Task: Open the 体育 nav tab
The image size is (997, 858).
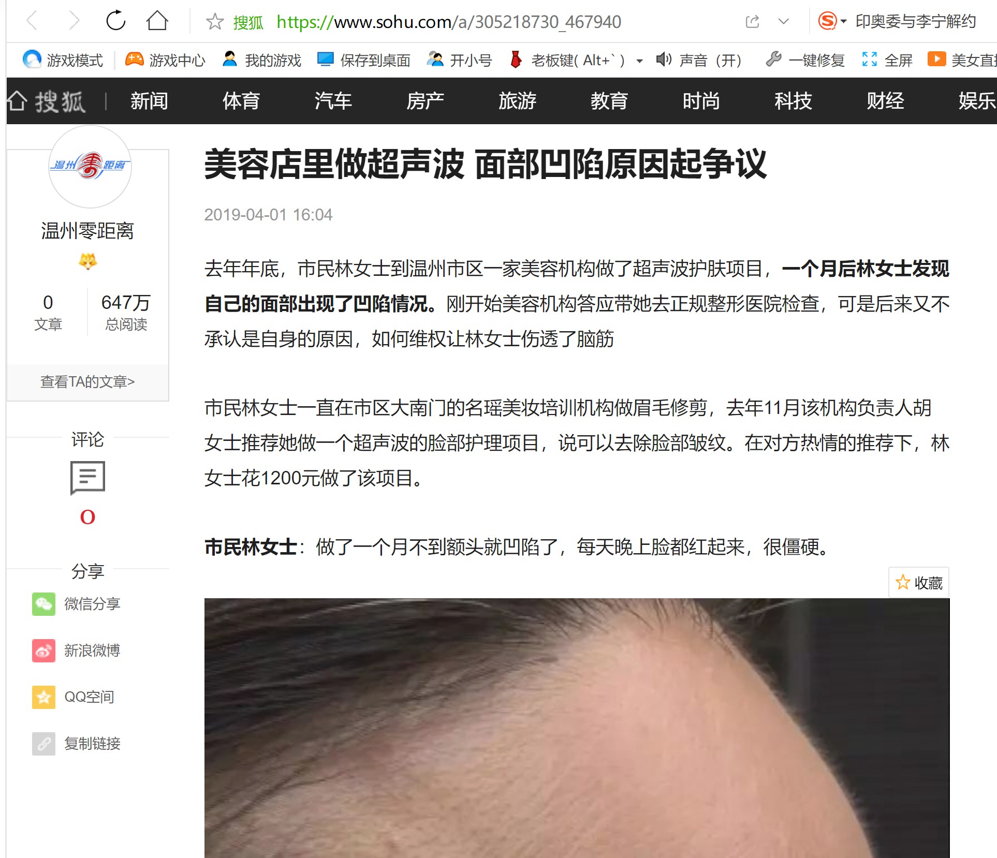Action: [x=241, y=101]
